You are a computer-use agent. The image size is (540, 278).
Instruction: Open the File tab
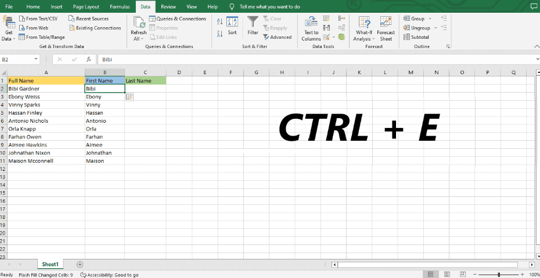tap(9, 6)
